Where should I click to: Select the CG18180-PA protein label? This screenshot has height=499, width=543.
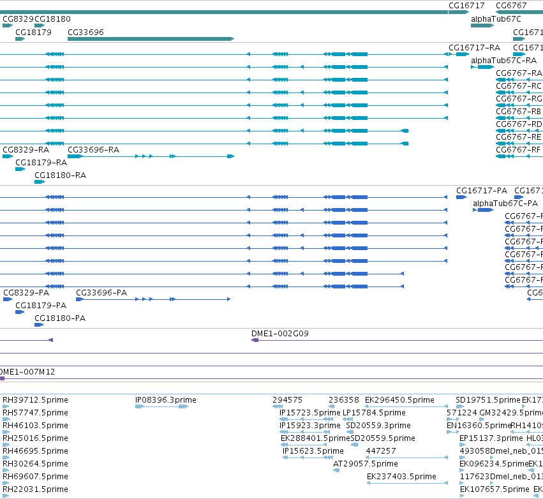coord(60,318)
